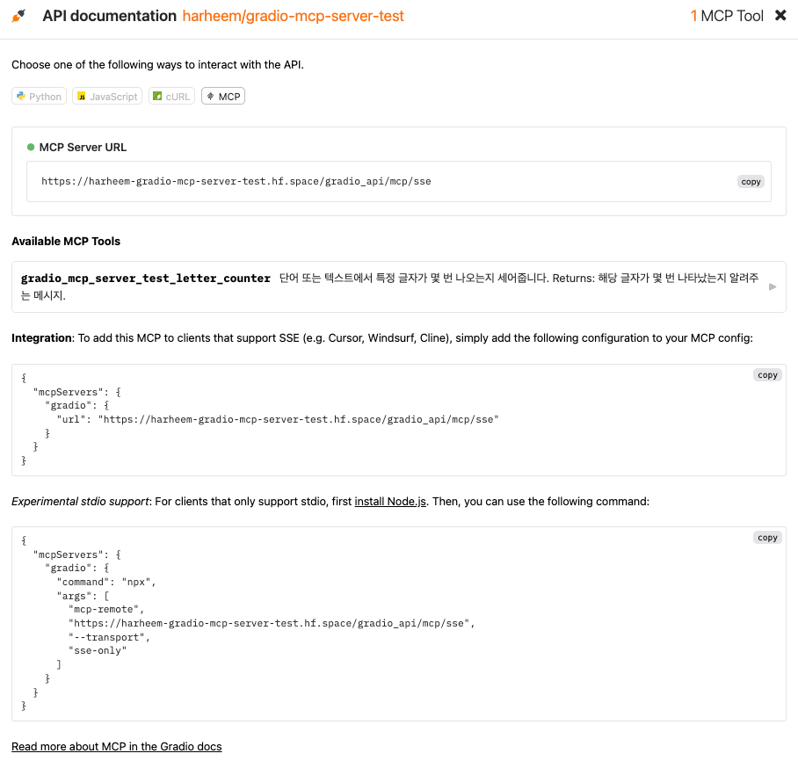Click the green cURL icon
The image size is (798, 768).
(157, 96)
